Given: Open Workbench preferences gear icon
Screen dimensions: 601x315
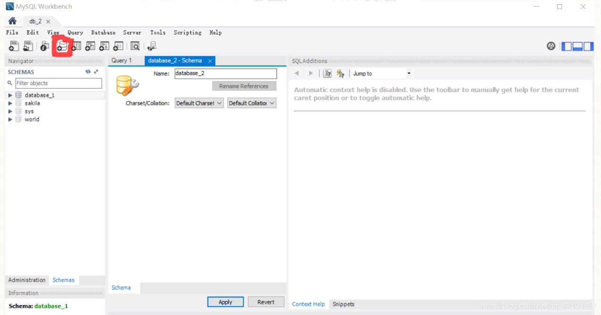Looking at the screenshot, I should (551, 46).
